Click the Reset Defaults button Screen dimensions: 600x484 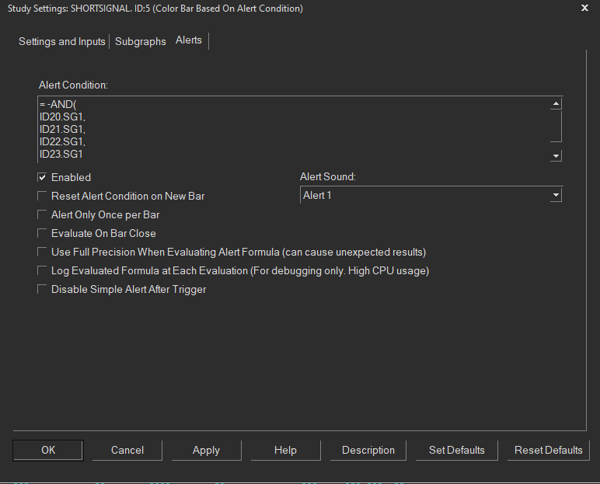(549, 450)
